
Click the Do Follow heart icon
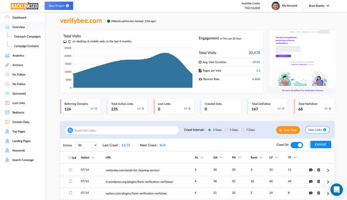(x=7, y=74)
